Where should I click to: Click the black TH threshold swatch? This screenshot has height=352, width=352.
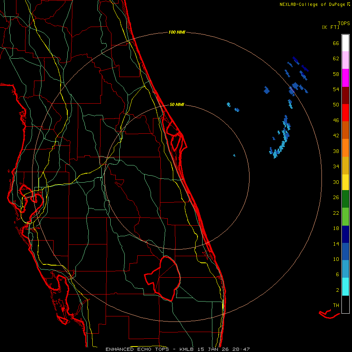[345, 304]
